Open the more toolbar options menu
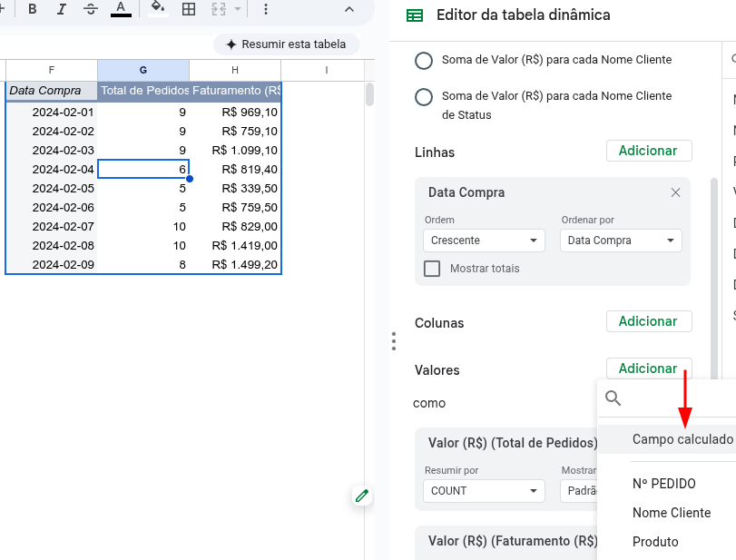Image resolution: width=736 pixels, height=560 pixels. pyautogui.click(x=266, y=8)
